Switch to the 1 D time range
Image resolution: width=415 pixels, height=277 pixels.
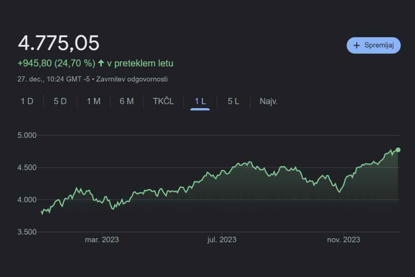[26, 101]
